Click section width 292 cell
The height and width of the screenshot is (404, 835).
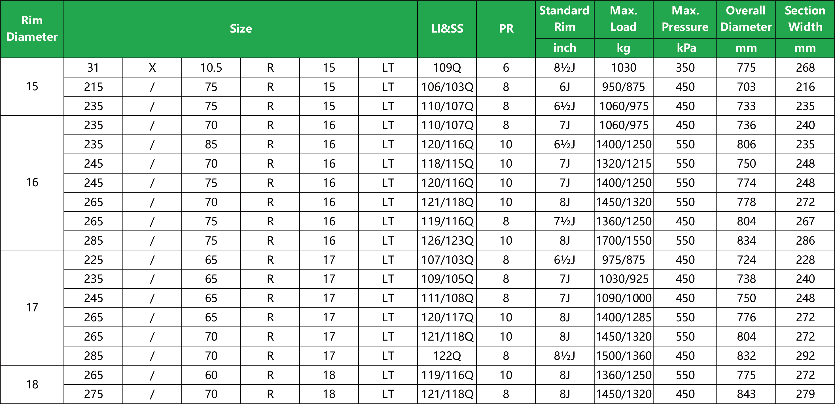805,356
